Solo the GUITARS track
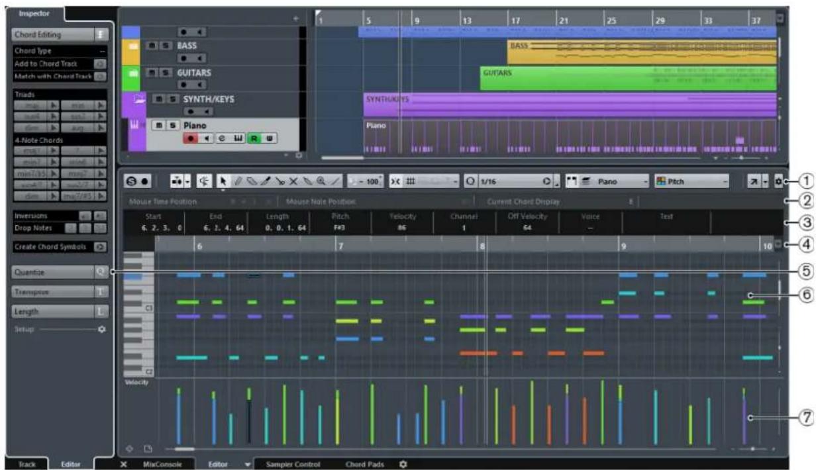Image resolution: width=816 pixels, height=470 pixels. pos(166,73)
